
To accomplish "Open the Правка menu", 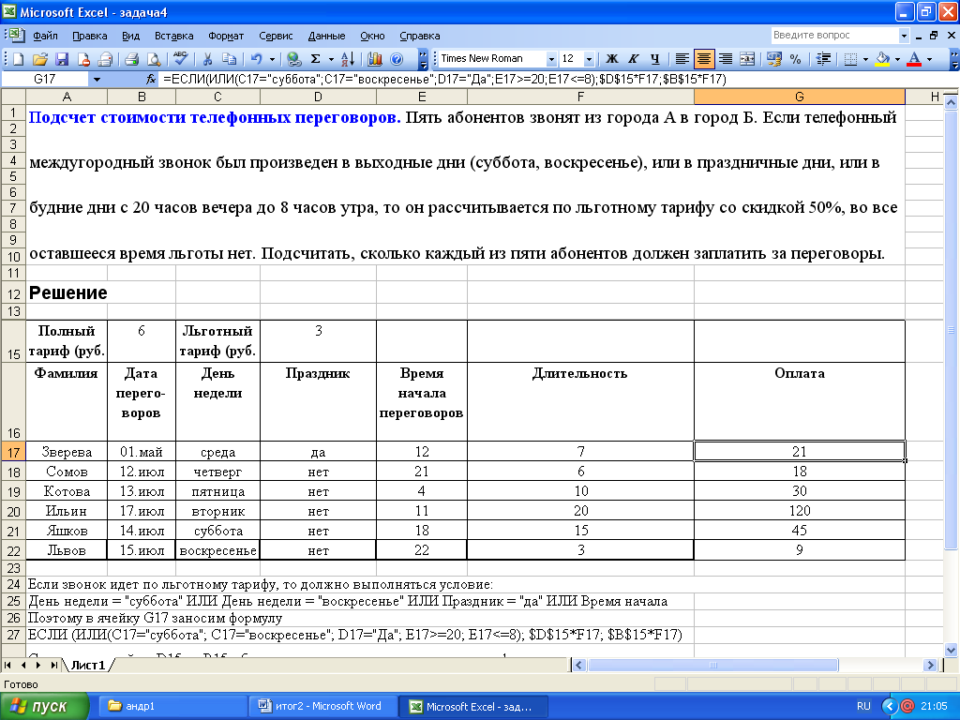I will 89,36.
